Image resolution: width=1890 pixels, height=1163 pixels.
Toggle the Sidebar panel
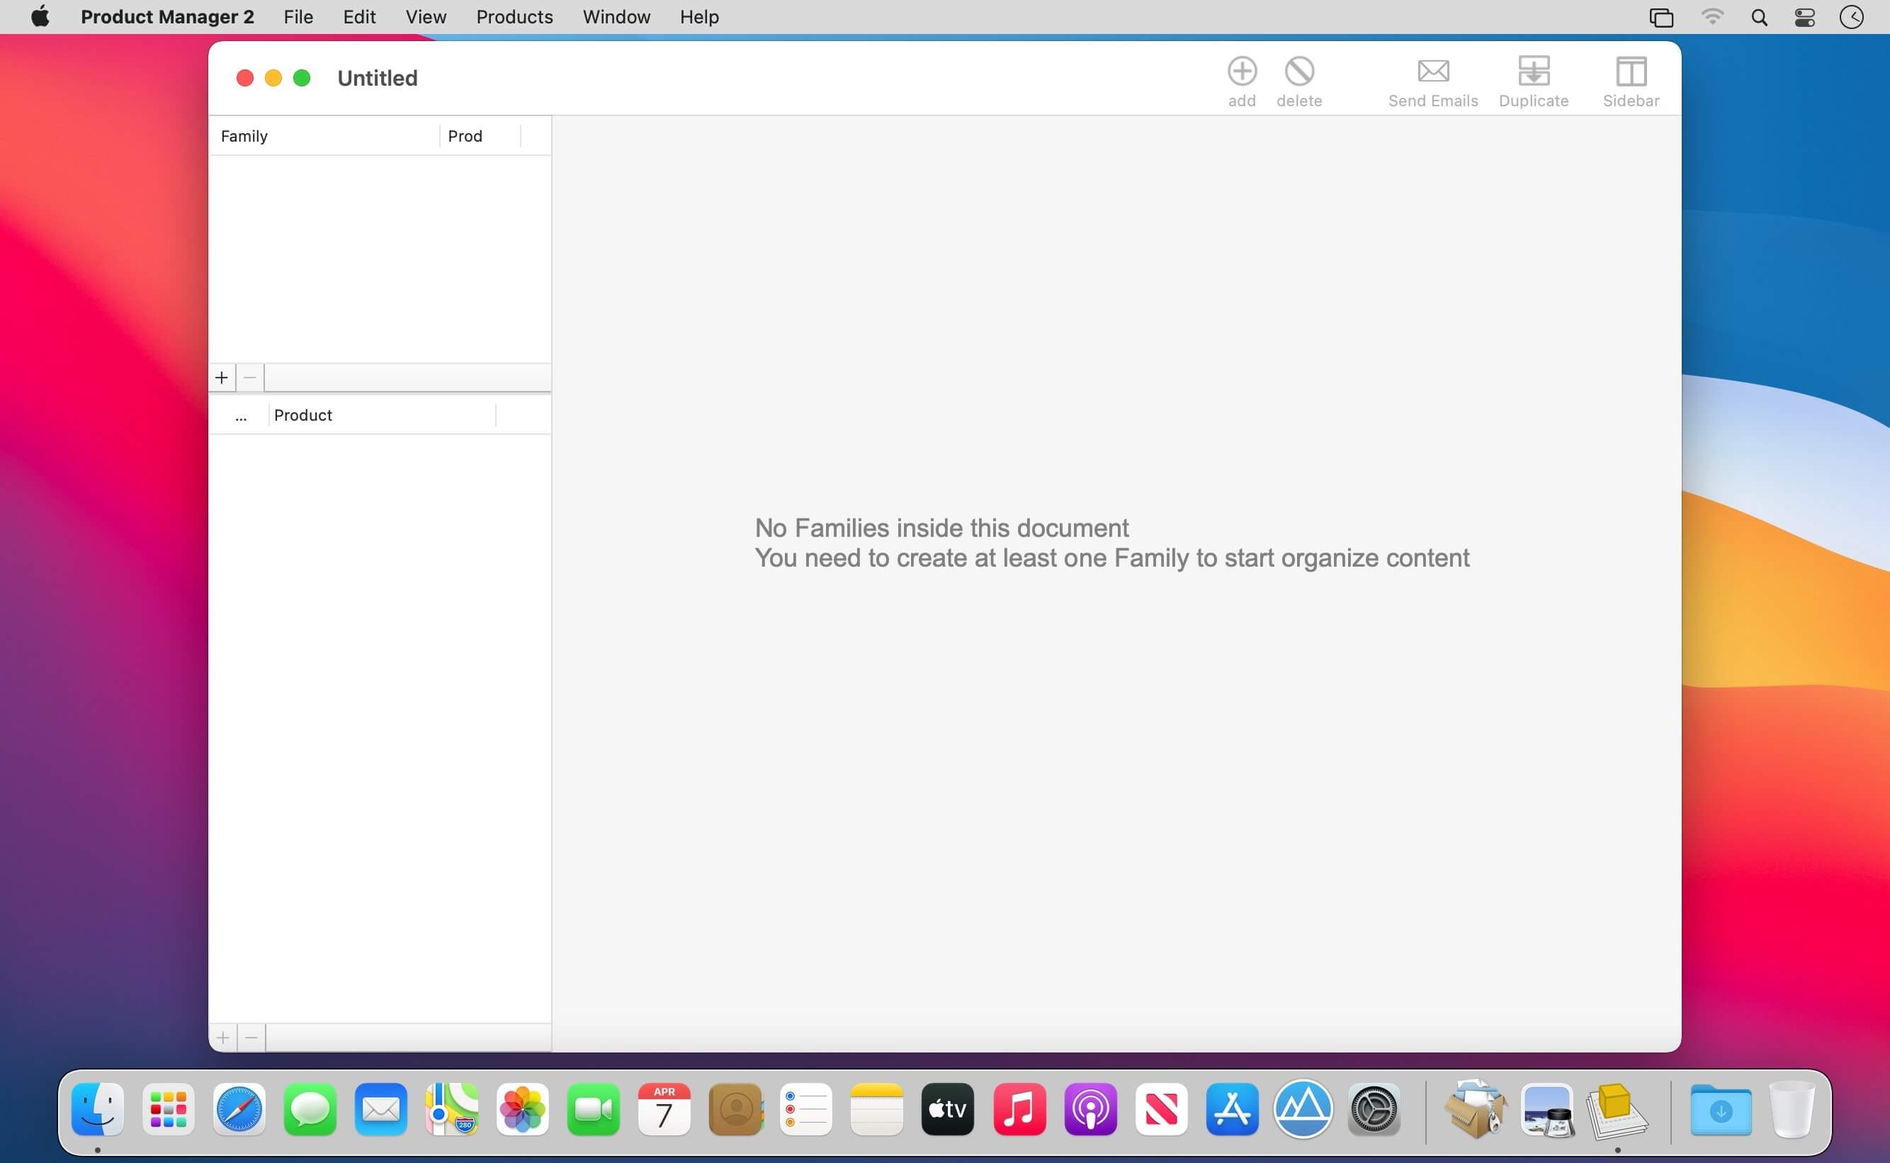[x=1630, y=72]
